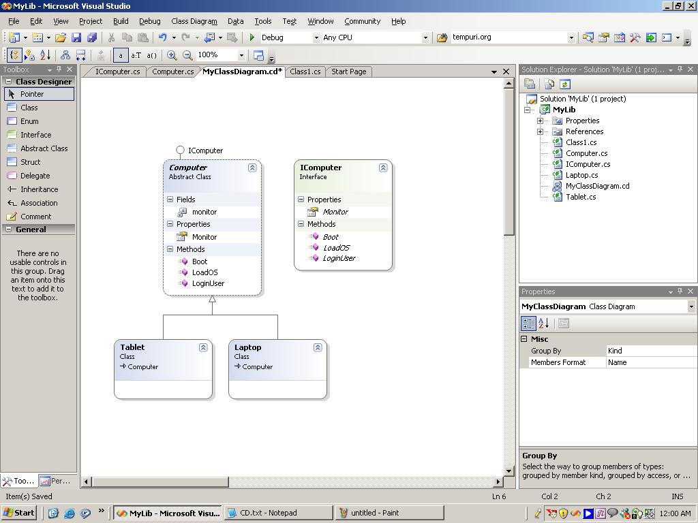Sort members alphabetically in class diagram toolbar
The image size is (698, 523).
(45, 55)
